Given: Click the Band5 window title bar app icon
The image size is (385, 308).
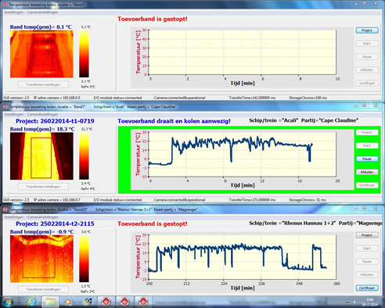Looking at the screenshot, I should (x=5, y=5).
